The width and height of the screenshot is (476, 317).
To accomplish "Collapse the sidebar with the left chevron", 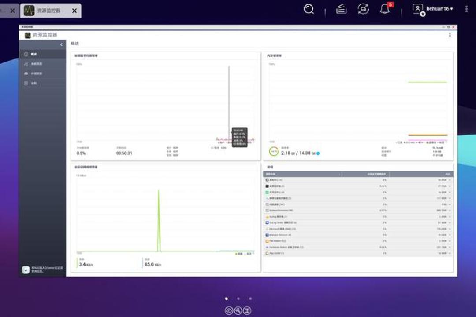I will coord(61,44).
